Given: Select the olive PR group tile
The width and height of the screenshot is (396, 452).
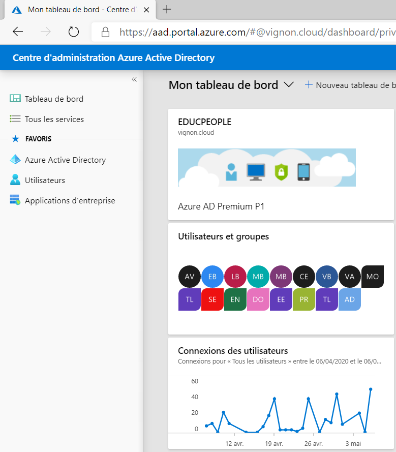Looking at the screenshot, I should click(x=304, y=299).
